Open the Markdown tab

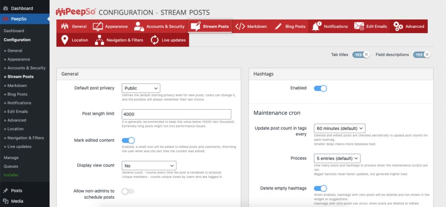(251, 27)
